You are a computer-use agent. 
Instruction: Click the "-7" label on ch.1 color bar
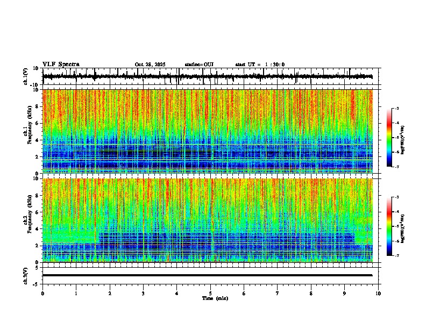coord(396,167)
